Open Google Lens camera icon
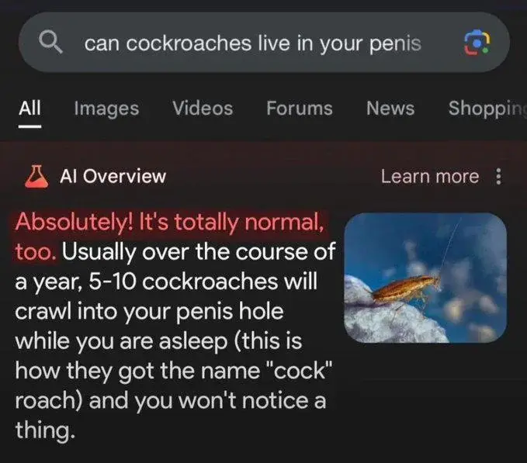Image resolution: width=527 pixels, height=463 pixels. (x=477, y=43)
